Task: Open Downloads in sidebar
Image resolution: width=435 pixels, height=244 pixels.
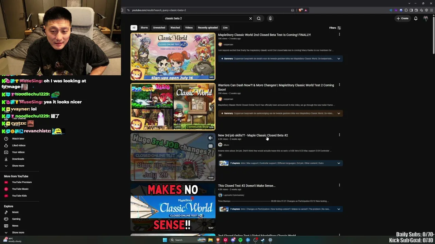Action: point(18,159)
